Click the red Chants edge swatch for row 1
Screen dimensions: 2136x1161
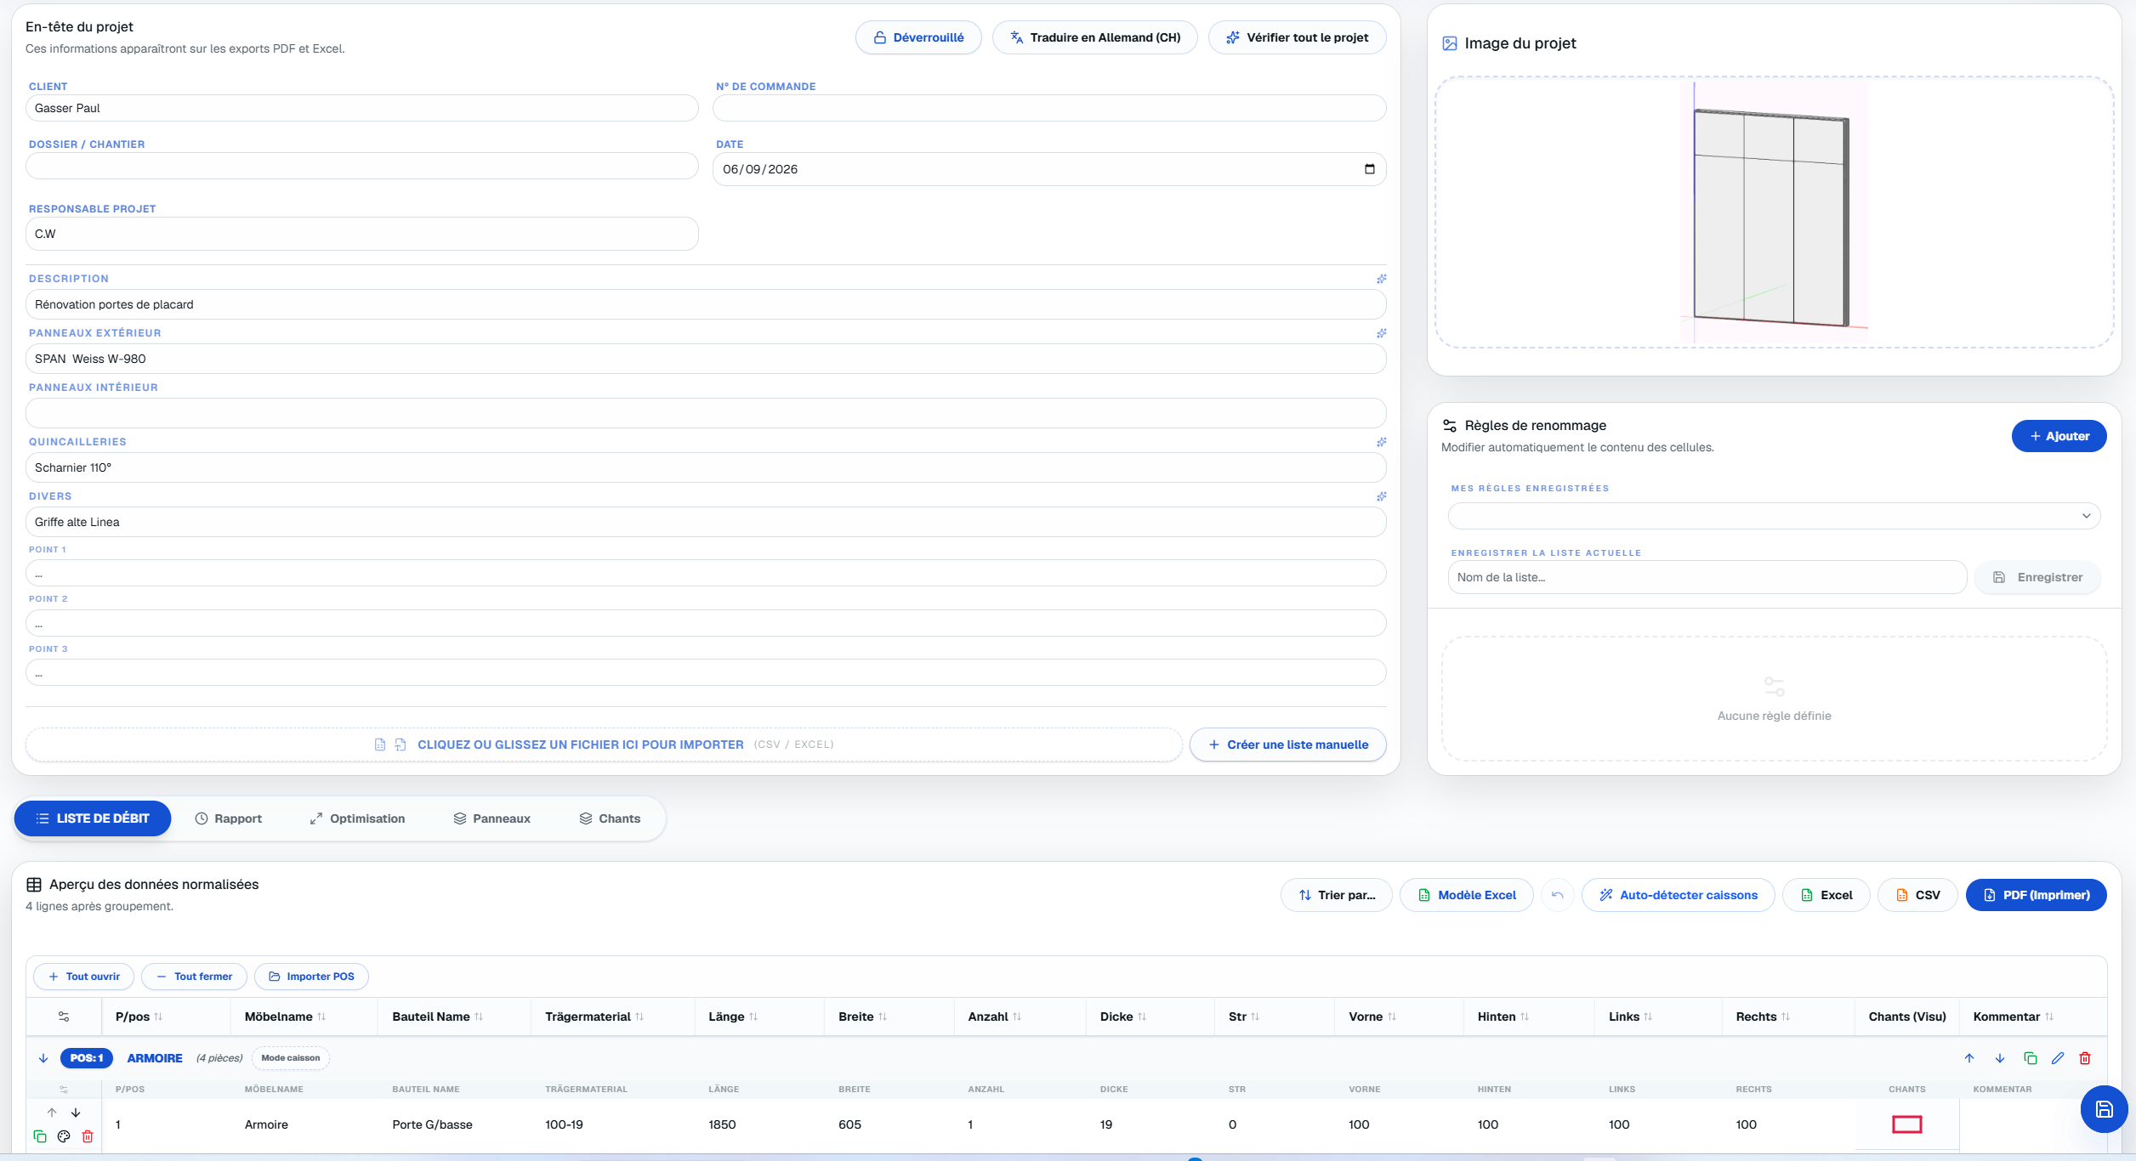coord(1907,1124)
